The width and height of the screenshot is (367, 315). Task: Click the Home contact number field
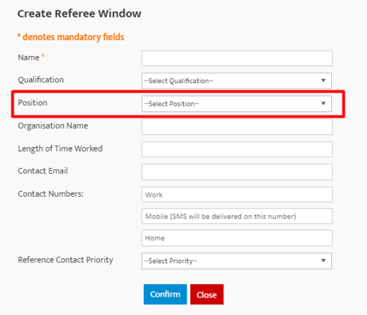pos(237,238)
